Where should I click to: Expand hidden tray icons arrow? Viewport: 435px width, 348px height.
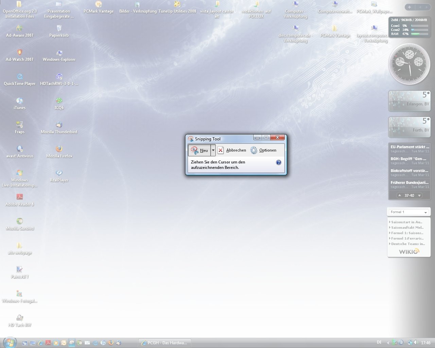pyautogui.click(x=388, y=343)
